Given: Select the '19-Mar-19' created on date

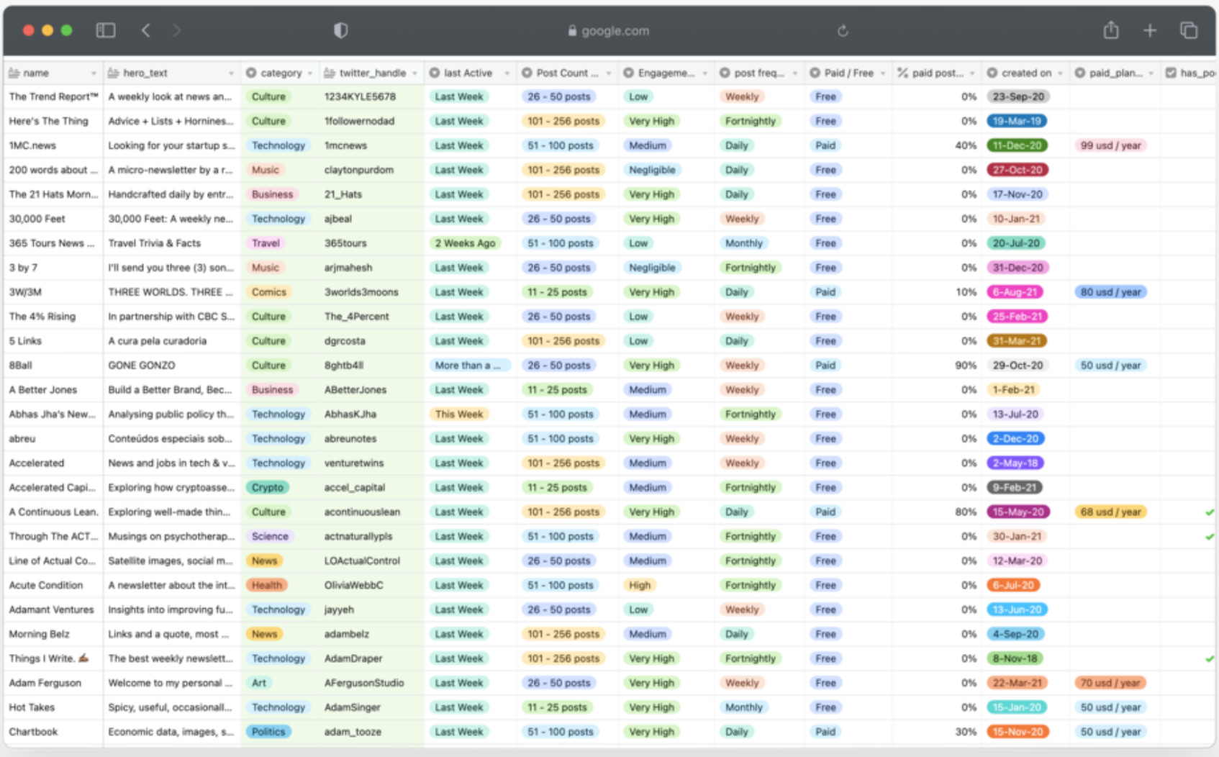Looking at the screenshot, I should (x=1017, y=121).
